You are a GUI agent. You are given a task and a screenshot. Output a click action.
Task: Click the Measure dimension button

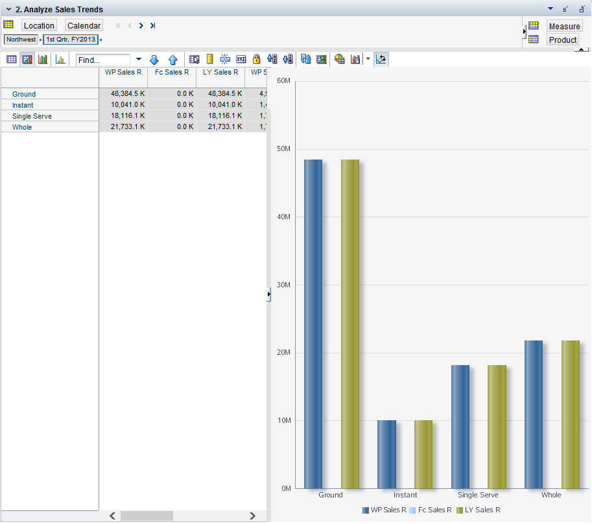[x=564, y=26]
